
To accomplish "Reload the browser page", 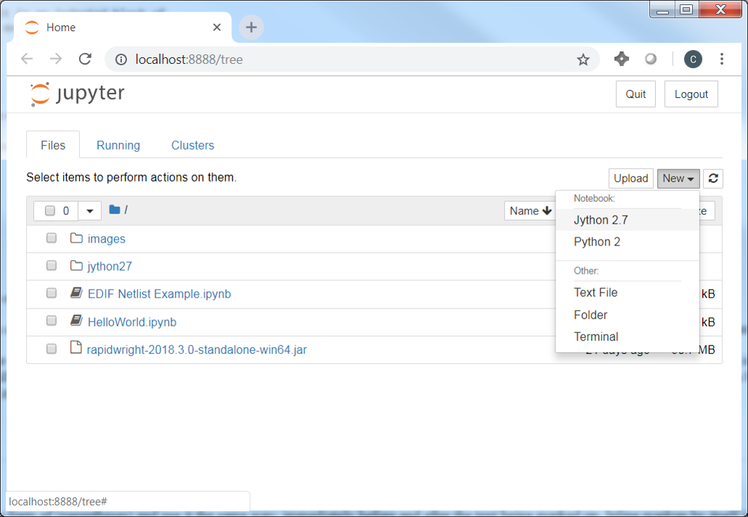I will [x=85, y=59].
